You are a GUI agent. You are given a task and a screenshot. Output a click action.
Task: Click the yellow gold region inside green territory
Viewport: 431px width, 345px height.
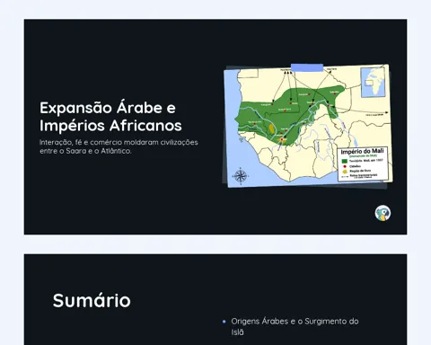pyautogui.click(x=271, y=128)
